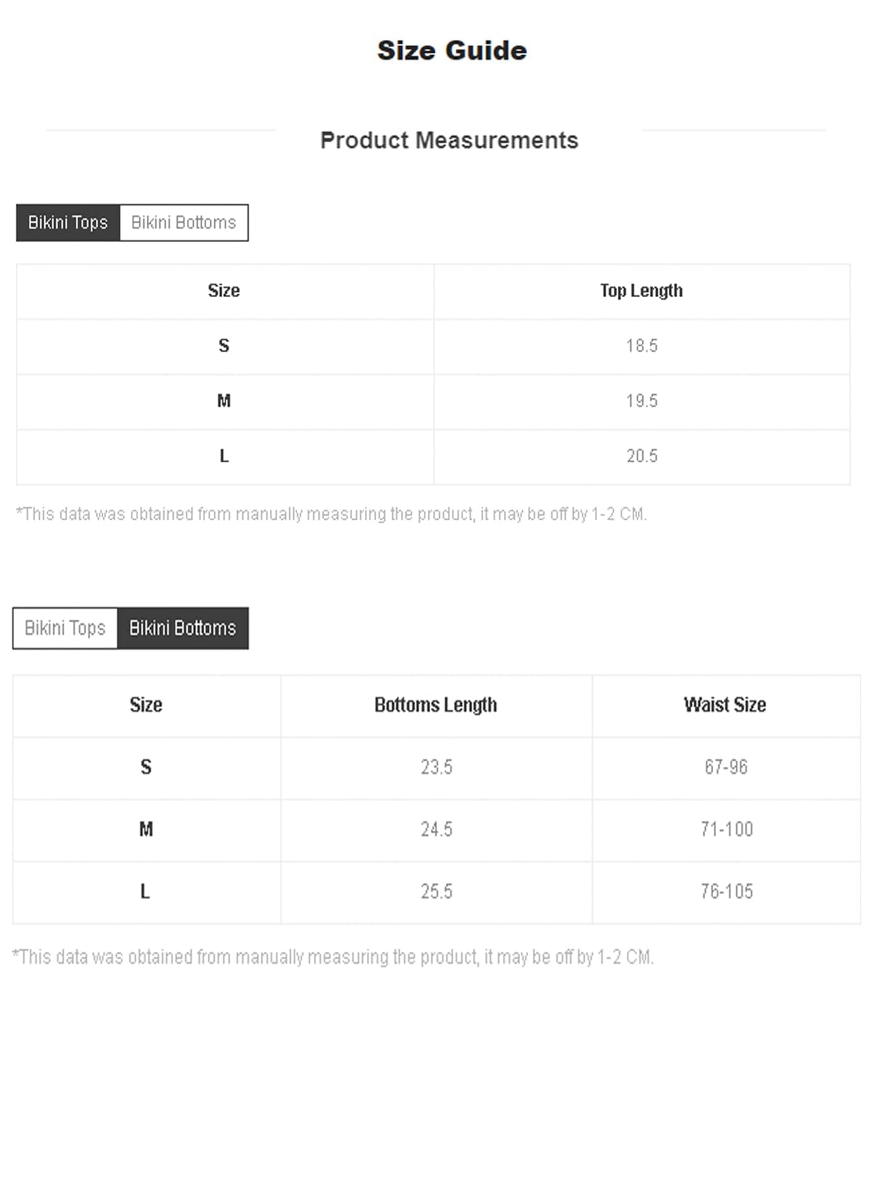The width and height of the screenshot is (889, 1184).
Task: Click the size row beside 18.5 length
Action: [224, 346]
